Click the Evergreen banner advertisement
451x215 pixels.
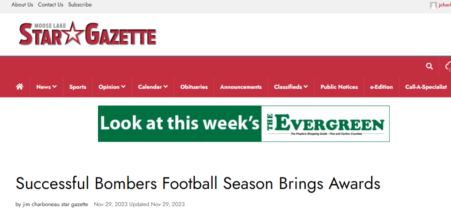pyautogui.click(x=244, y=124)
